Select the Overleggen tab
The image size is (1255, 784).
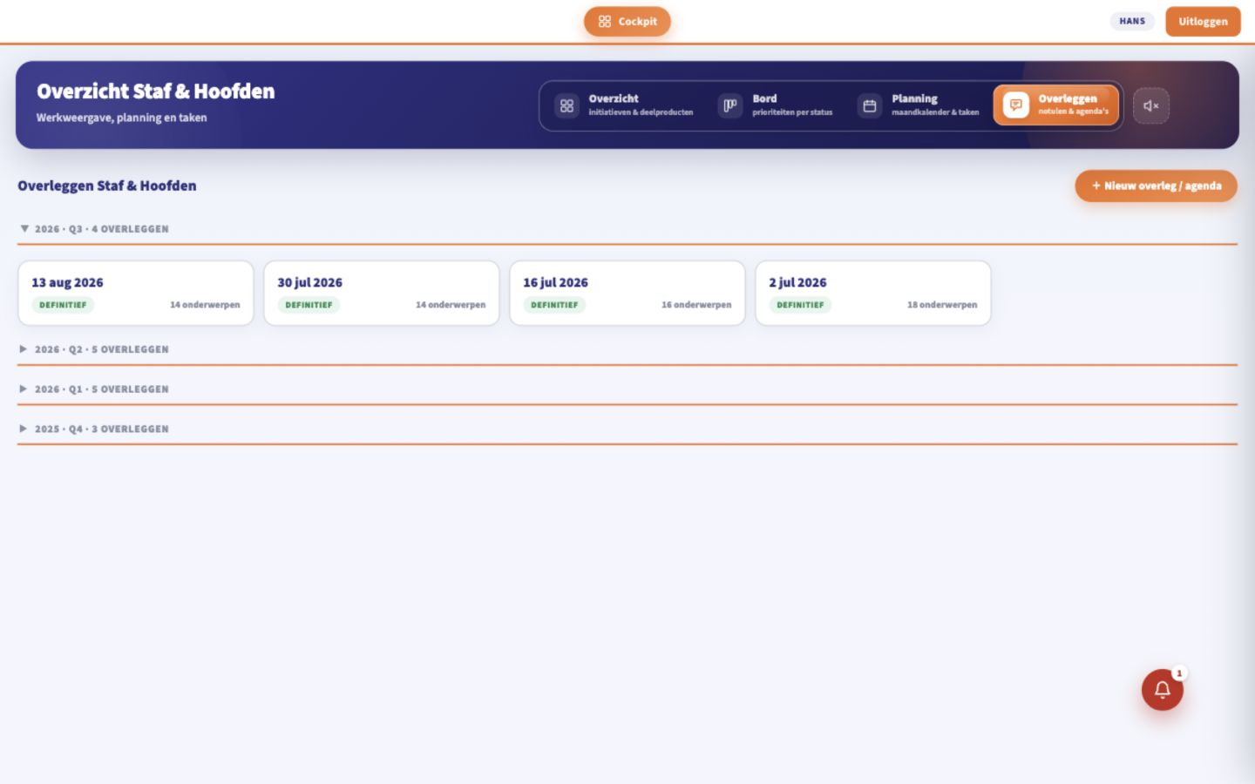[x=1056, y=105]
